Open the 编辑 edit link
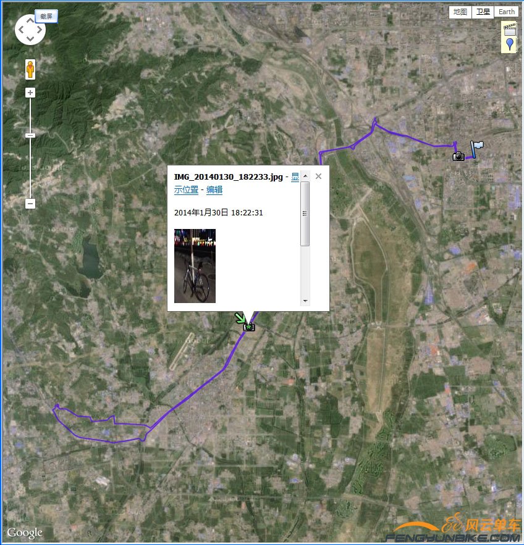Screen dimensions: 524x545 [214, 189]
